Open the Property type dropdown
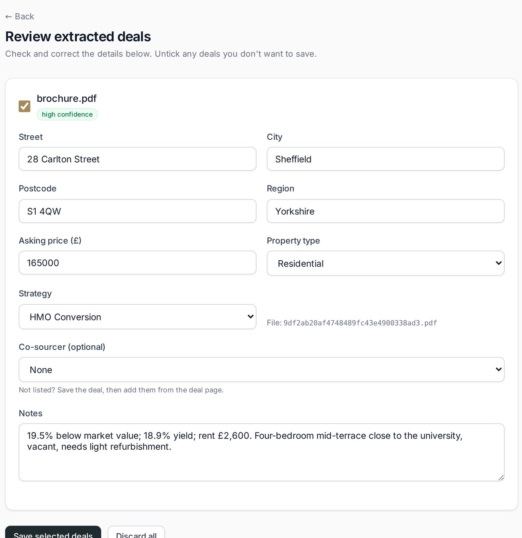Image resolution: width=522 pixels, height=538 pixels. (385, 263)
